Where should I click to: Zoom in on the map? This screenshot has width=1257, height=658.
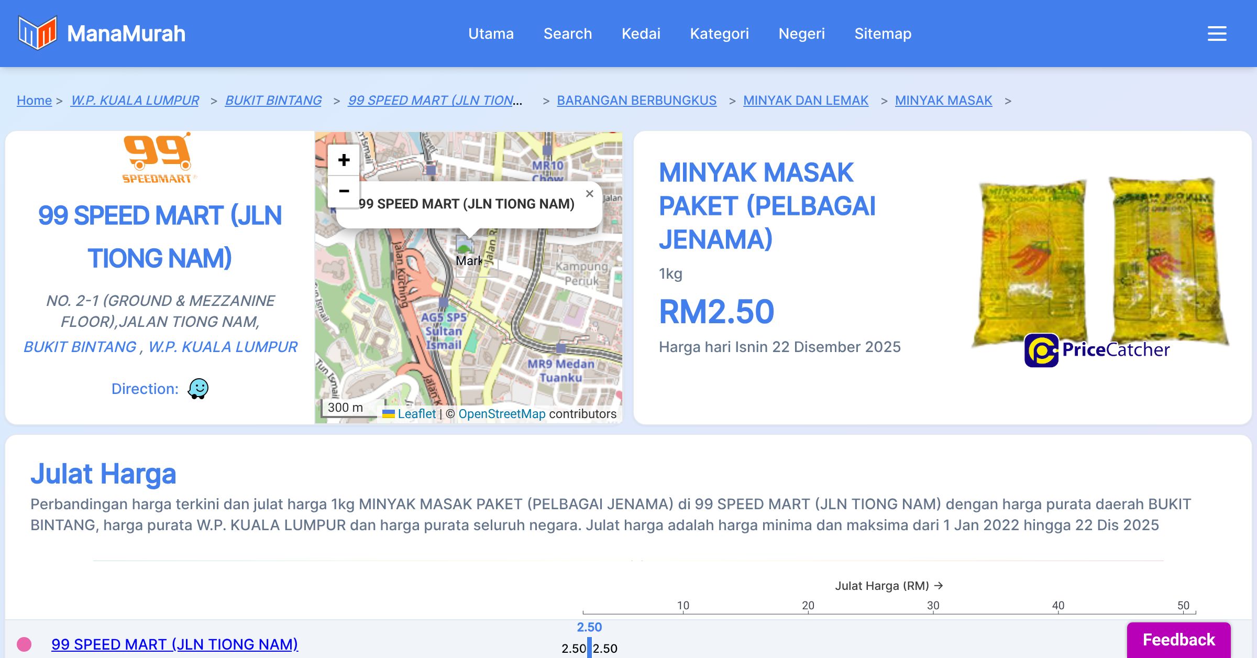[344, 160]
